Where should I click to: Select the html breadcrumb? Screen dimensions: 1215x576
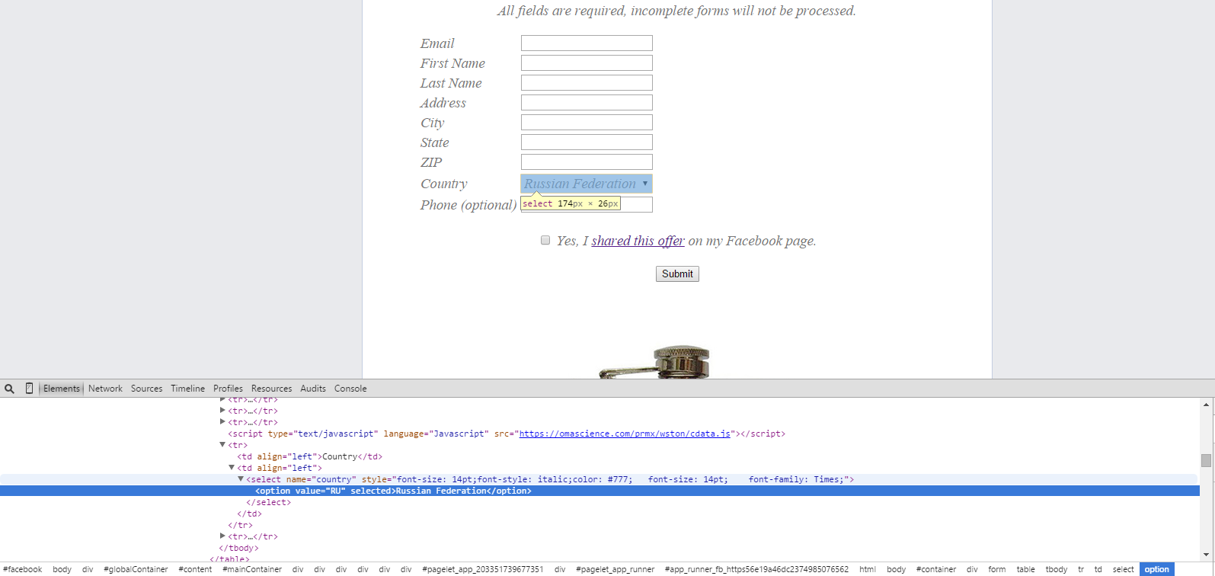pyautogui.click(x=868, y=569)
